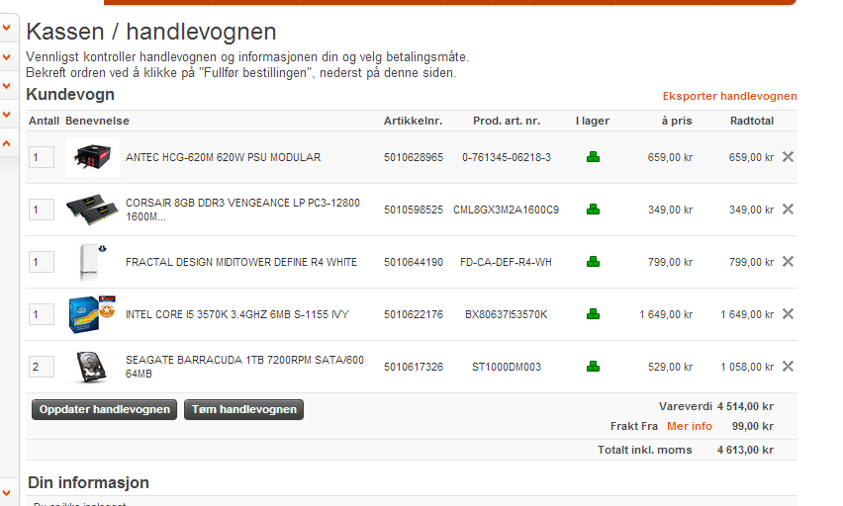Click I lager column header

[593, 121]
